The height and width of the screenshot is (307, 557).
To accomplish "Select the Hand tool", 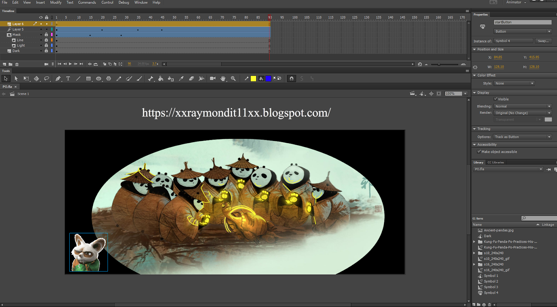I will (x=223, y=79).
